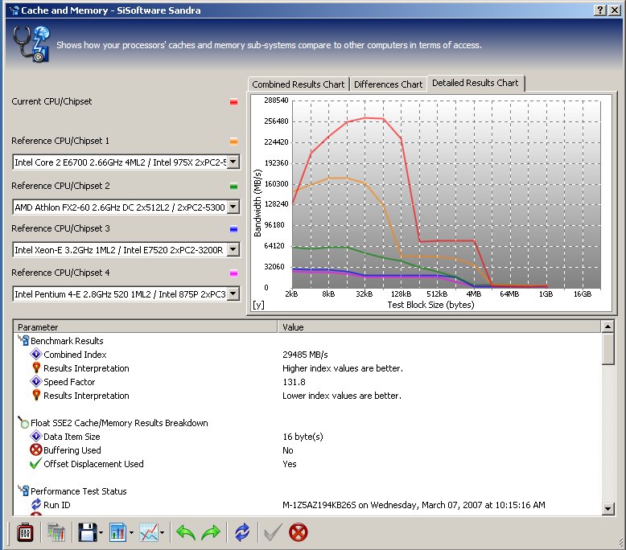Click the stethoscope Sandra module icon
Screen dimensions: 626x550
tap(31, 44)
